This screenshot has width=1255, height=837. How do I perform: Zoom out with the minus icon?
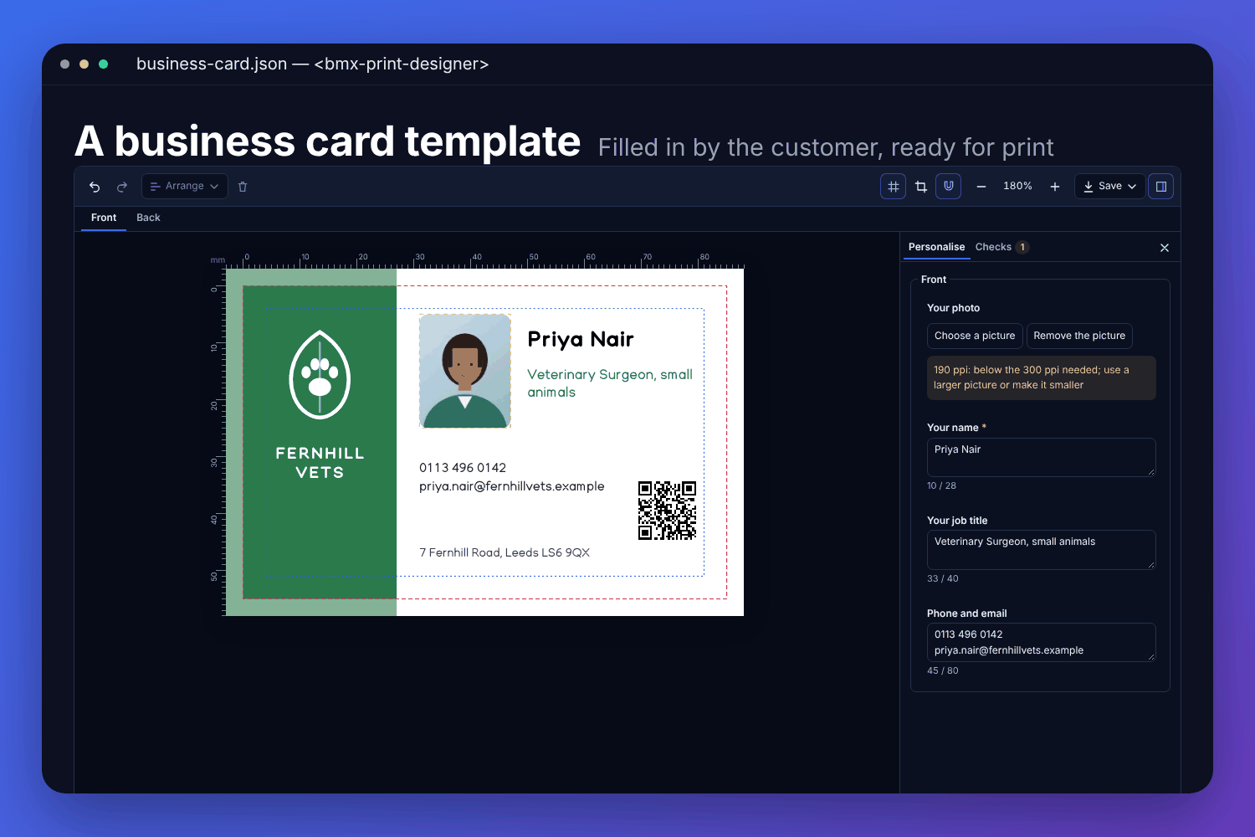(x=981, y=187)
